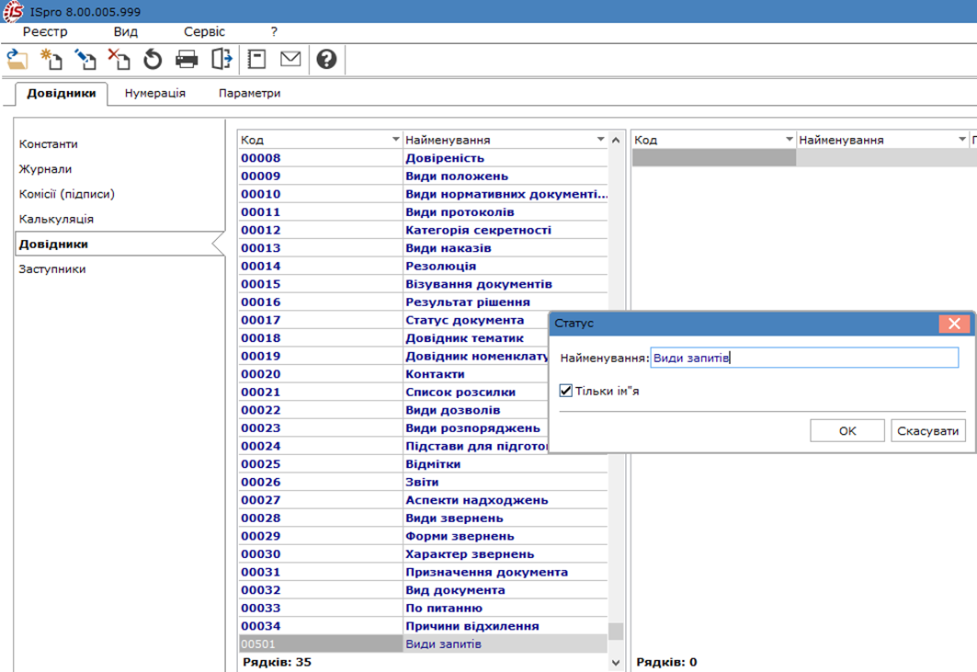Open Найменування column filter dropdown in right table
The width and height of the screenshot is (977, 672).
[961, 140]
